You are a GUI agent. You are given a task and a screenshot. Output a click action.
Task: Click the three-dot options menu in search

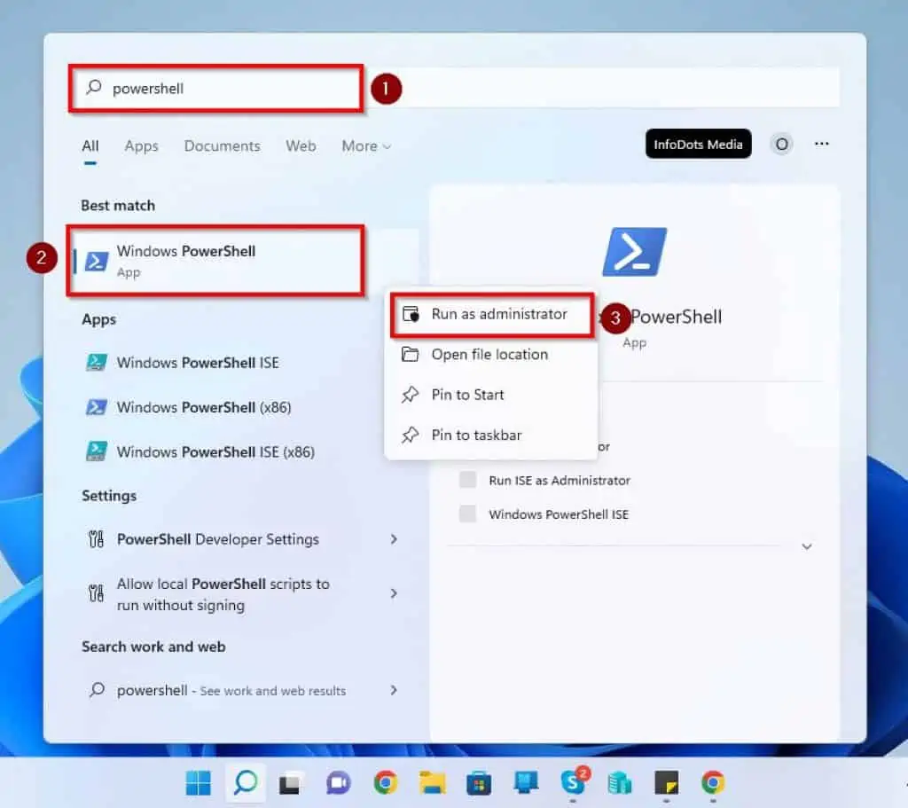coord(822,144)
